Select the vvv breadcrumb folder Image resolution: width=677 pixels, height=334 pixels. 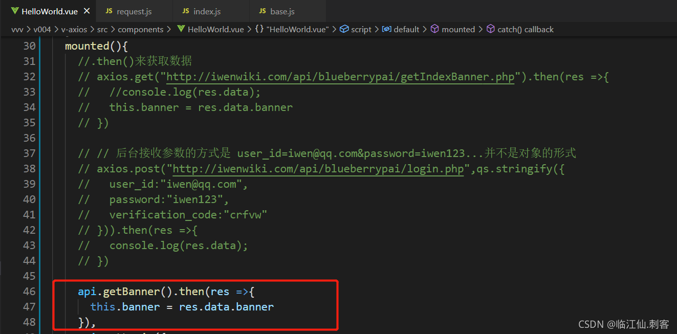click(17, 29)
